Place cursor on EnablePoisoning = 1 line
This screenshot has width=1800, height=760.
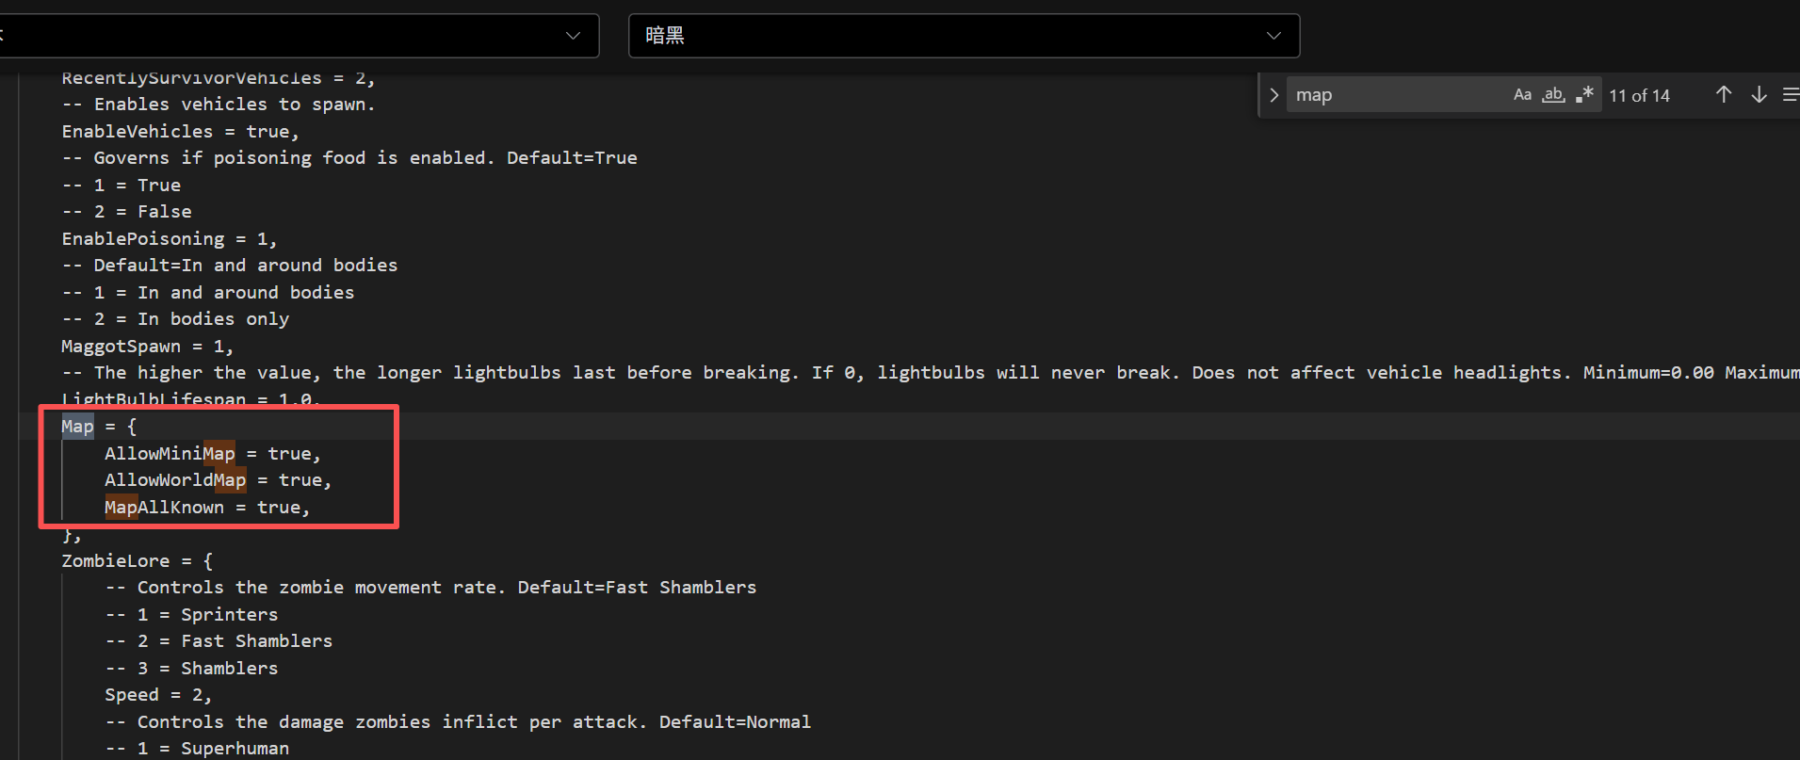click(169, 239)
